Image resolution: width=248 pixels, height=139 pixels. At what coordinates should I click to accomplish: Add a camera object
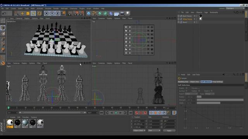click(122, 14)
